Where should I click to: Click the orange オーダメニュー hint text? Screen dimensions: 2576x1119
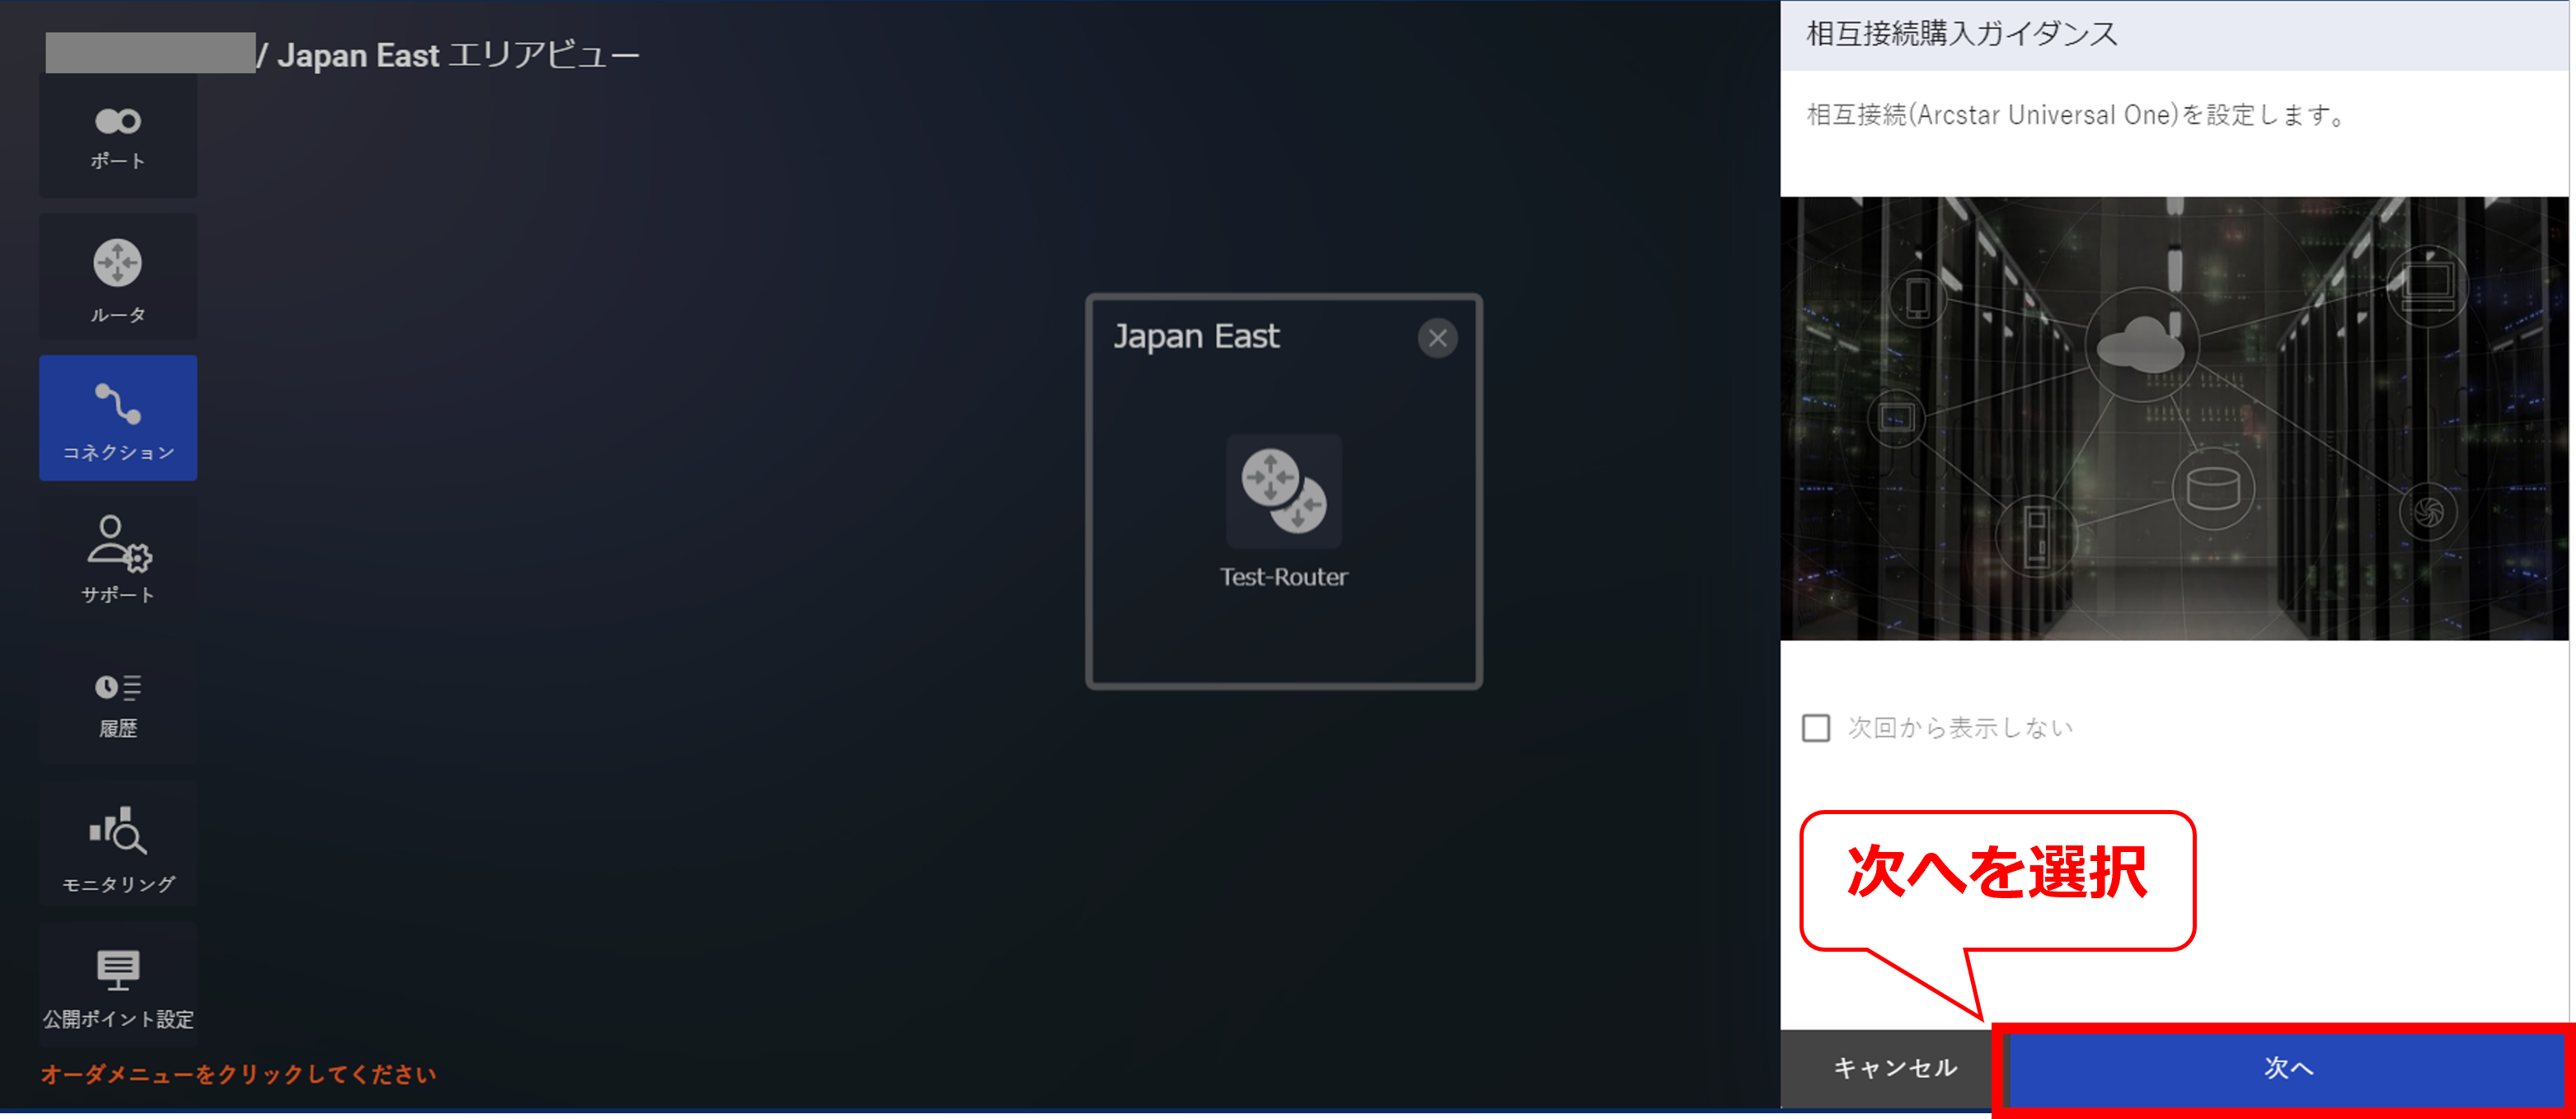point(238,1074)
